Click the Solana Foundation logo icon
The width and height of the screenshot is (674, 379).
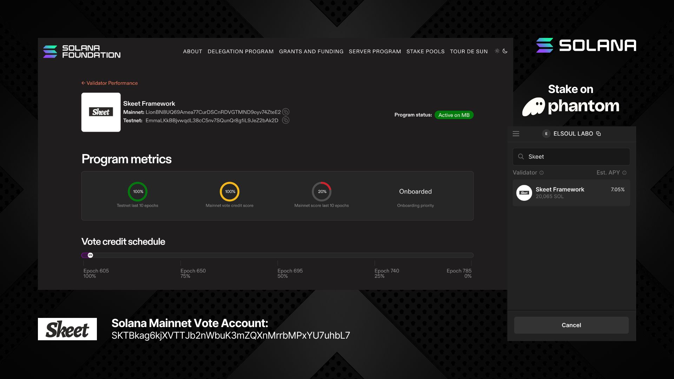tap(50, 51)
